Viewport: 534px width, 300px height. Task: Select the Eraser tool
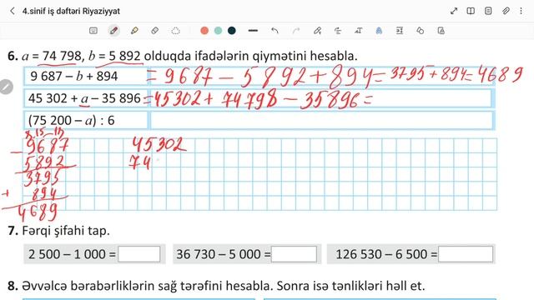[x=154, y=31]
